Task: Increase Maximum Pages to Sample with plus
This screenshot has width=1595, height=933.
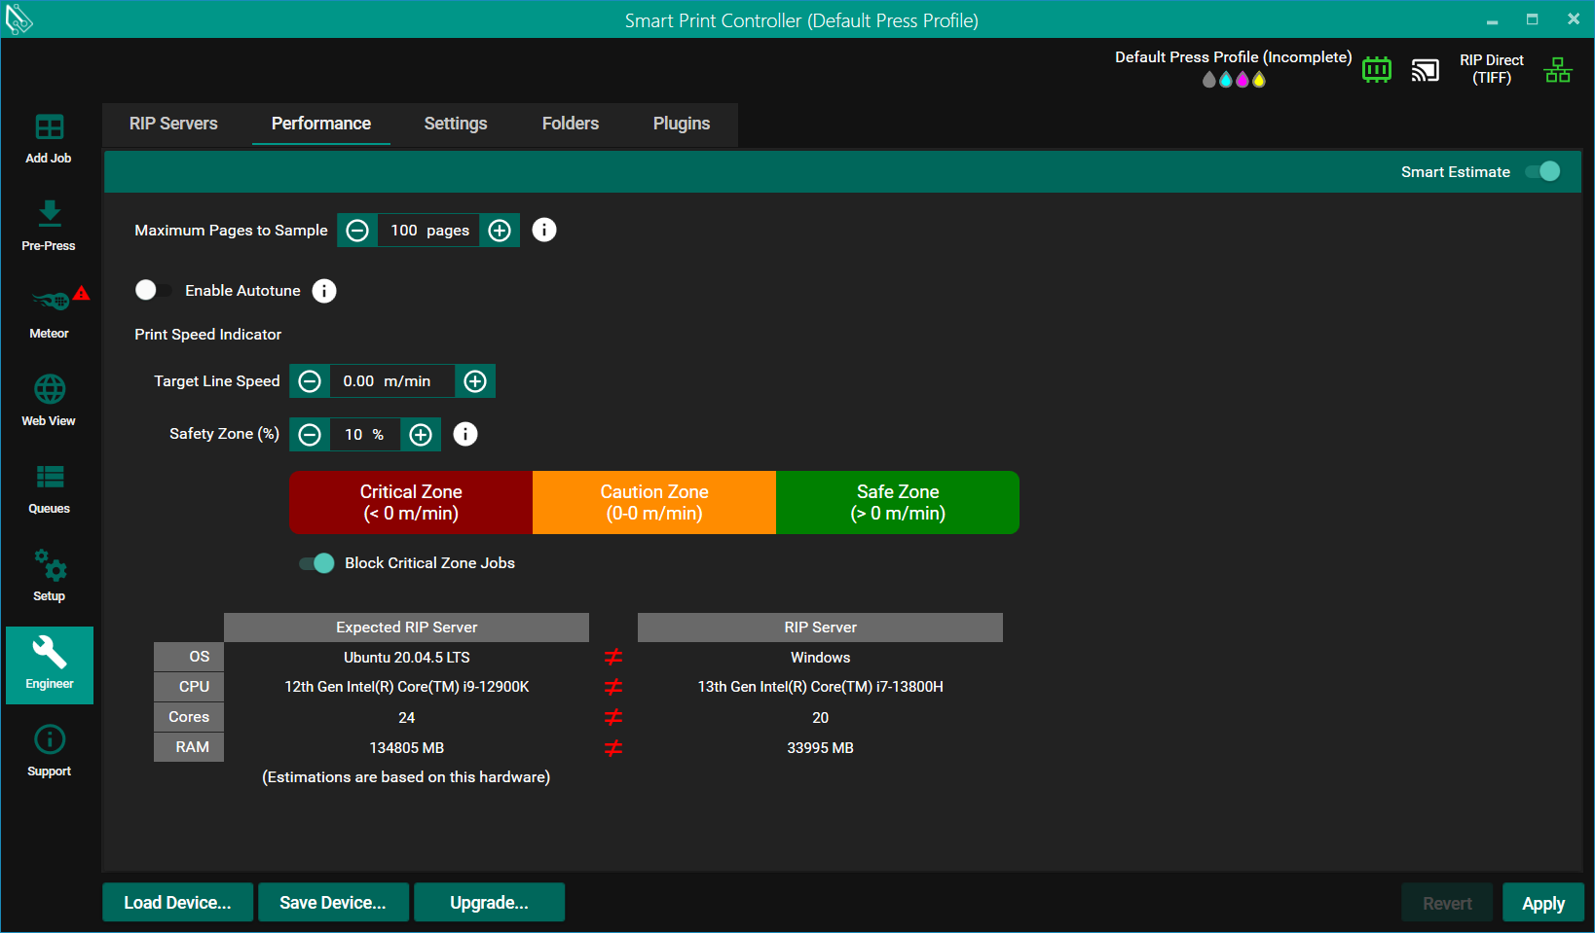Action: click(500, 231)
